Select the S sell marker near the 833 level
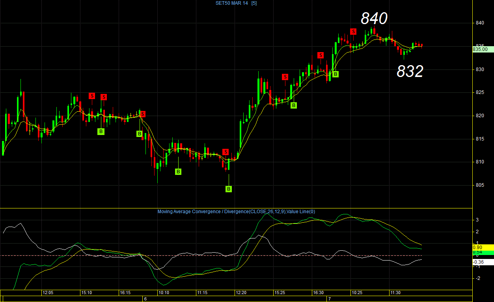The image size is (494, 302). pyautogui.click(x=321, y=55)
